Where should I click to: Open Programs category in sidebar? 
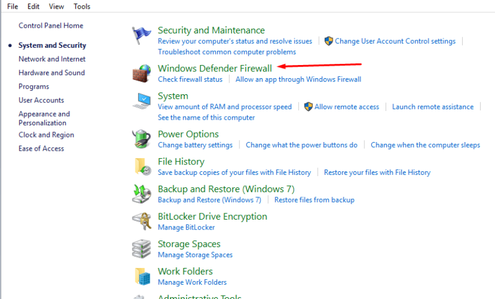[34, 86]
